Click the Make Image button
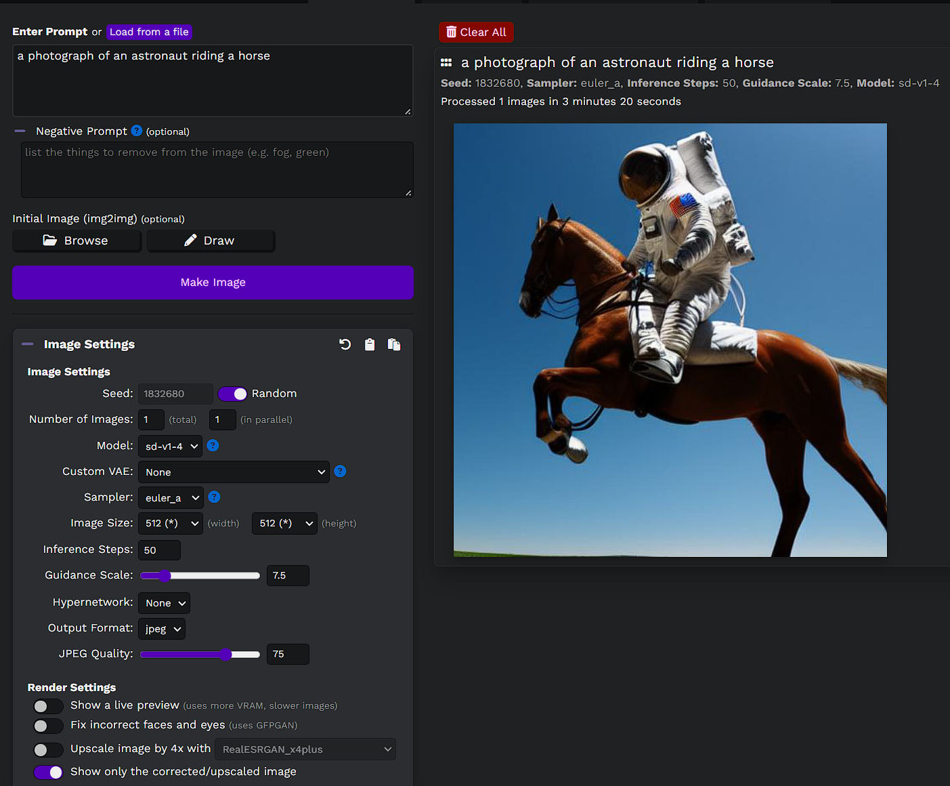This screenshot has width=950, height=786. coord(213,283)
